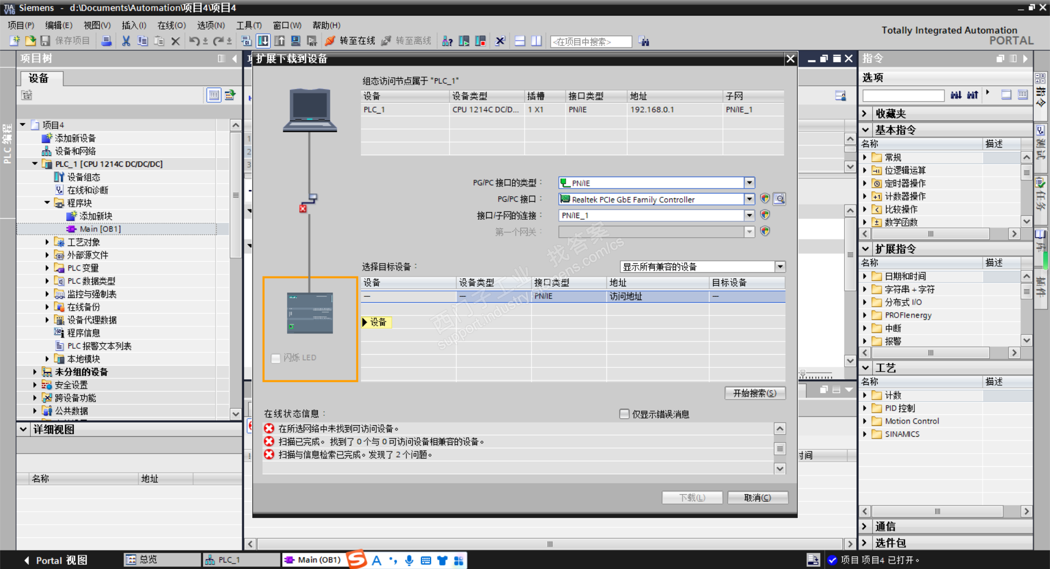Open the 帮助(H) menu
1050x569 pixels.
pyautogui.click(x=326, y=25)
